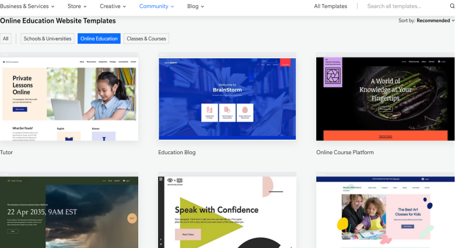455x248 pixels.
Task: Click the Watch Video button in the preview
Action: [x=188, y=235]
